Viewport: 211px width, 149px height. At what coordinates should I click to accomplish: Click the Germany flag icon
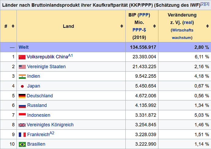pyautogui.click(x=22, y=96)
